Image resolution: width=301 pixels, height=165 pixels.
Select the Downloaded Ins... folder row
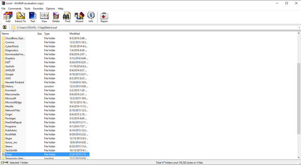click(x=45, y=54)
